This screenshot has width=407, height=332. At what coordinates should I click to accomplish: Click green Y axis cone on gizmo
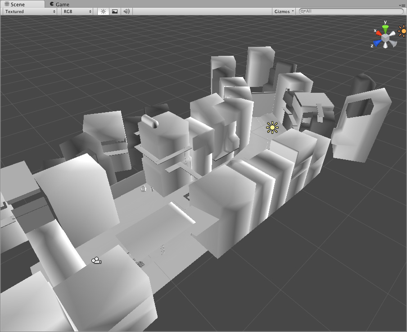click(385, 29)
